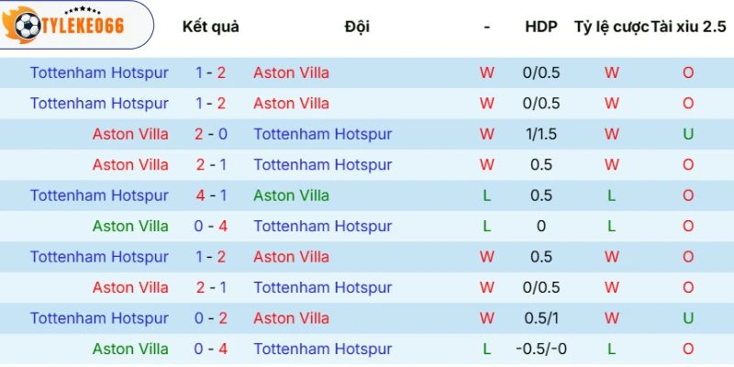Screen dimensions: 734x367
Task: Click the "Kết quả" column header
Action: point(211,27)
